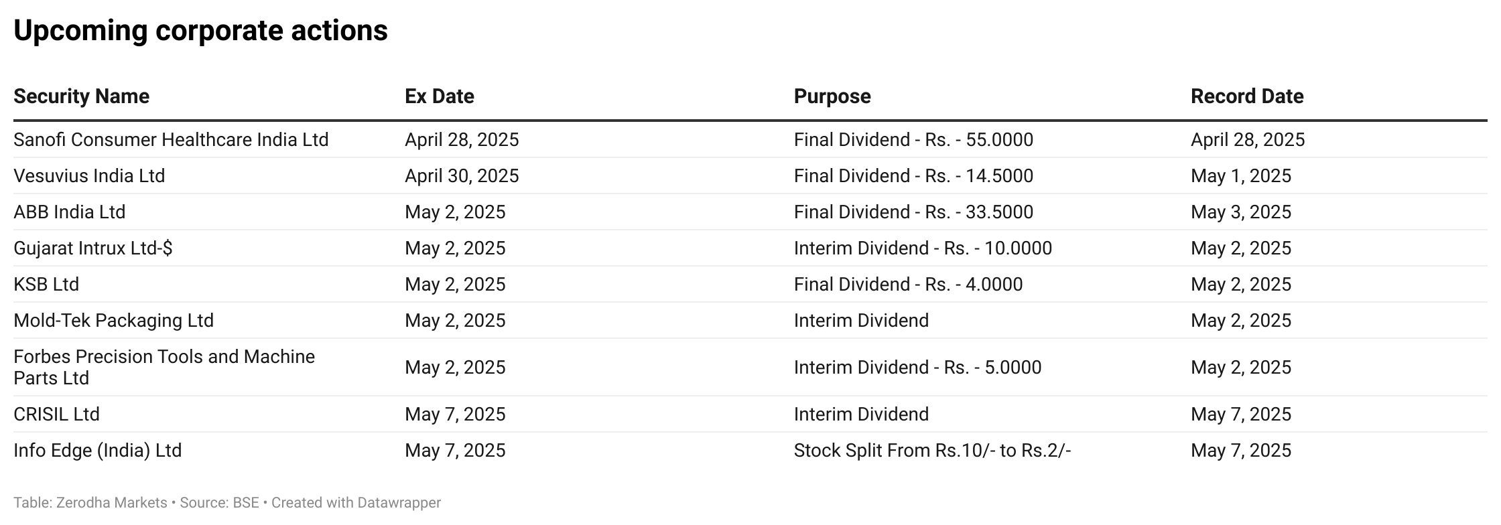Viewport: 1501px width, 525px height.
Task: Click the Record Date column header
Action: [x=1247, y=96]
